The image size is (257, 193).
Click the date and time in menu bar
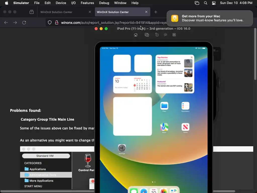[x=236, y=3]
